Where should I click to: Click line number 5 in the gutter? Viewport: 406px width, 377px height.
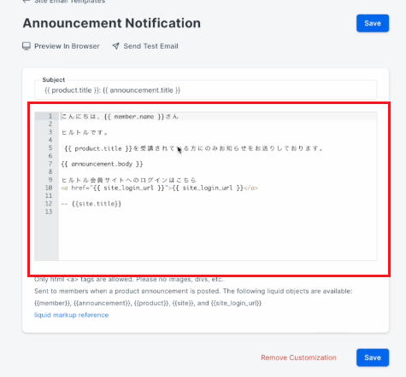click(50, 148)
